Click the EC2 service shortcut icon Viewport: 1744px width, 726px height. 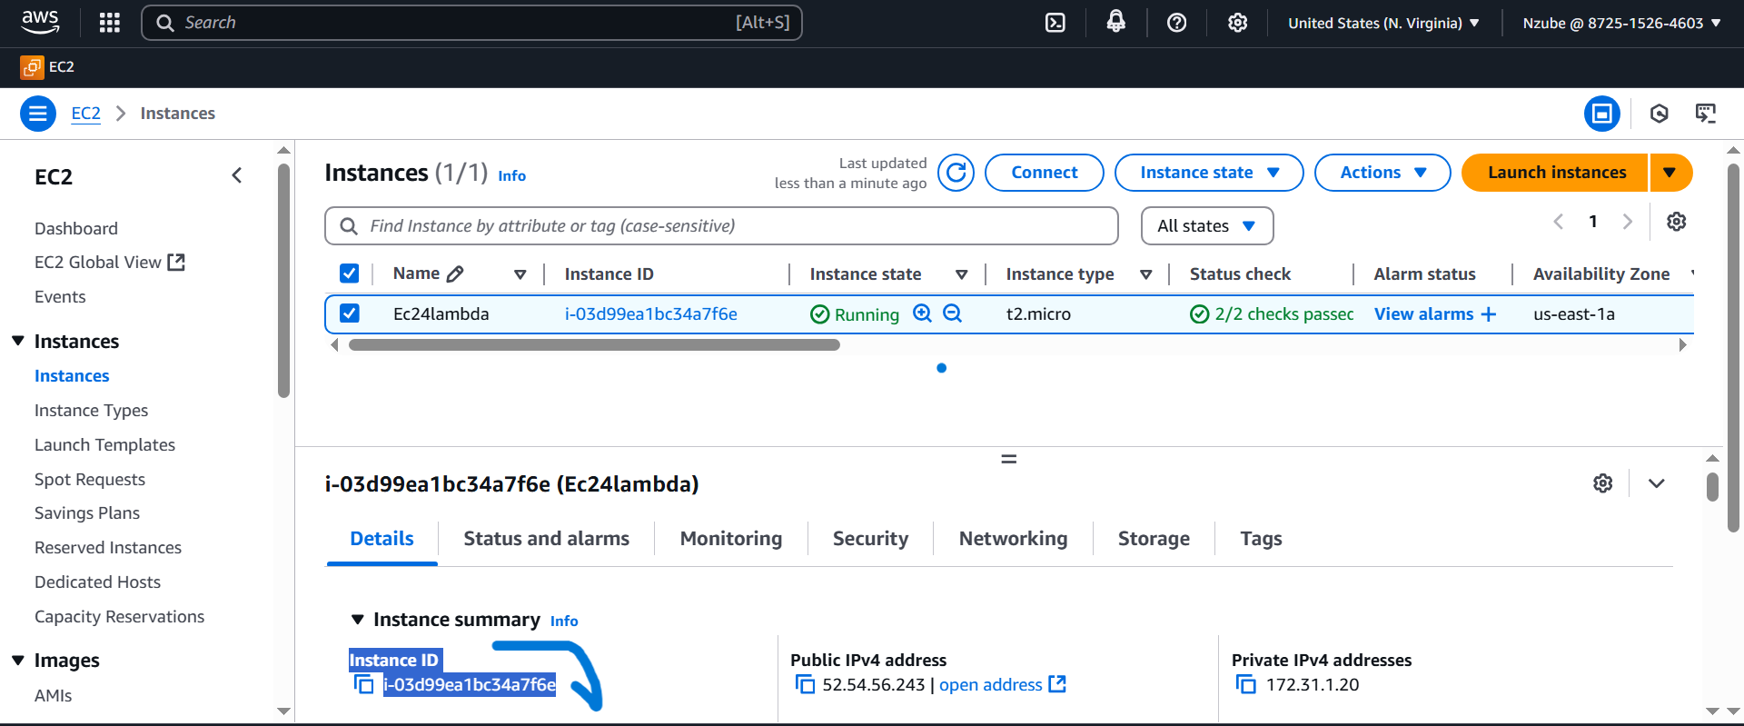32,67
